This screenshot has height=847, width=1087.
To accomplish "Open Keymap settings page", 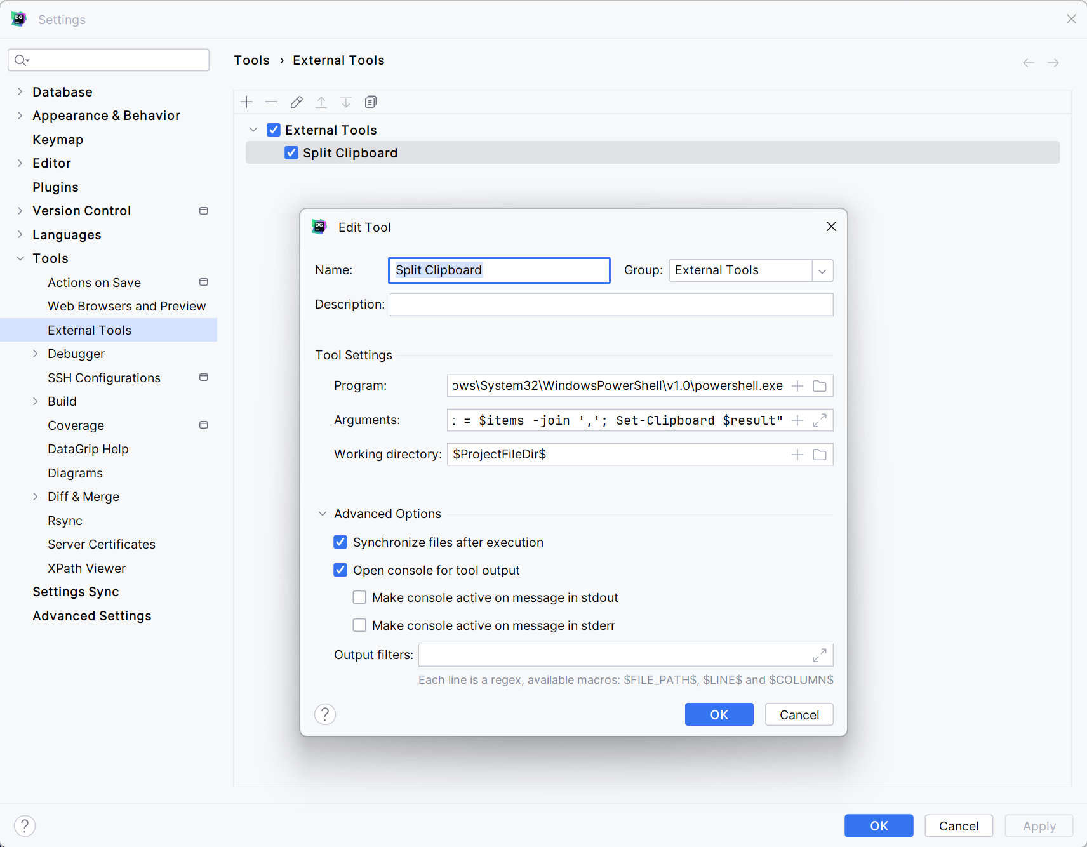I will pyautogui.click(x=58, y=140).
